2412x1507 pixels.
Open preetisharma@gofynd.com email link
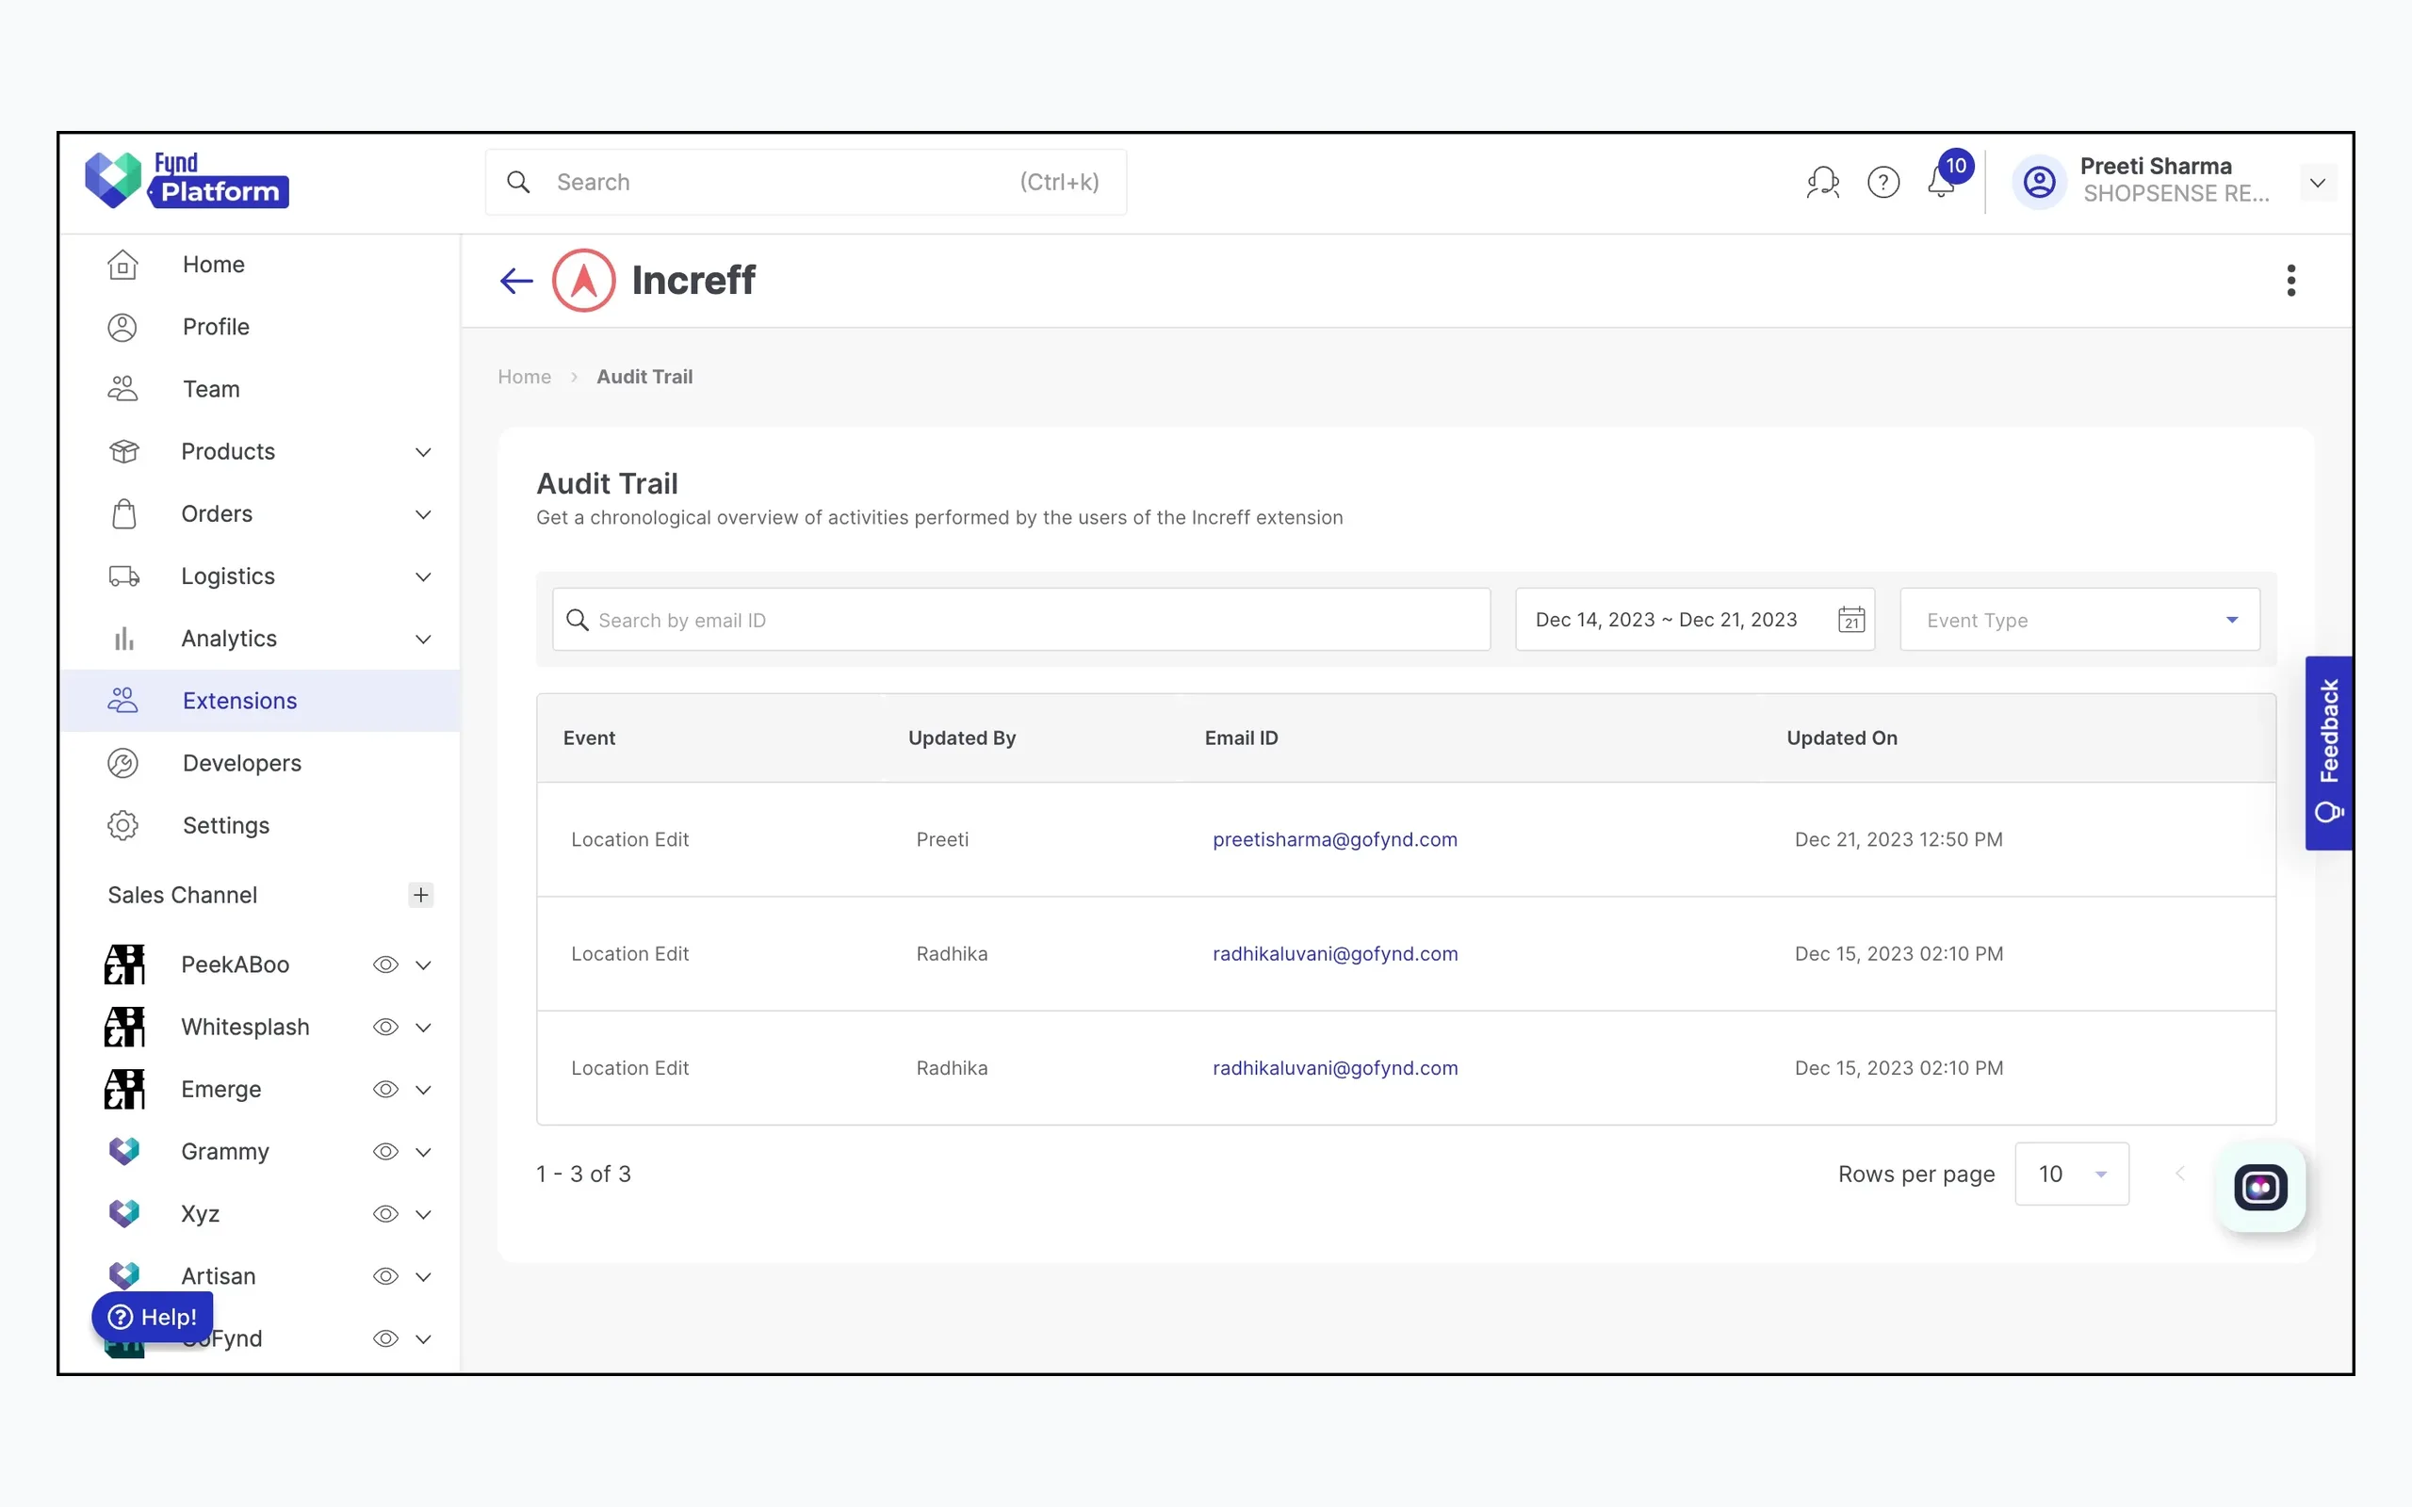1334,839
